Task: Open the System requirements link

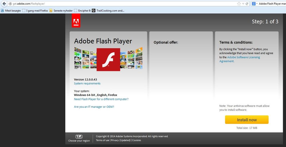Action: [87, 83]
